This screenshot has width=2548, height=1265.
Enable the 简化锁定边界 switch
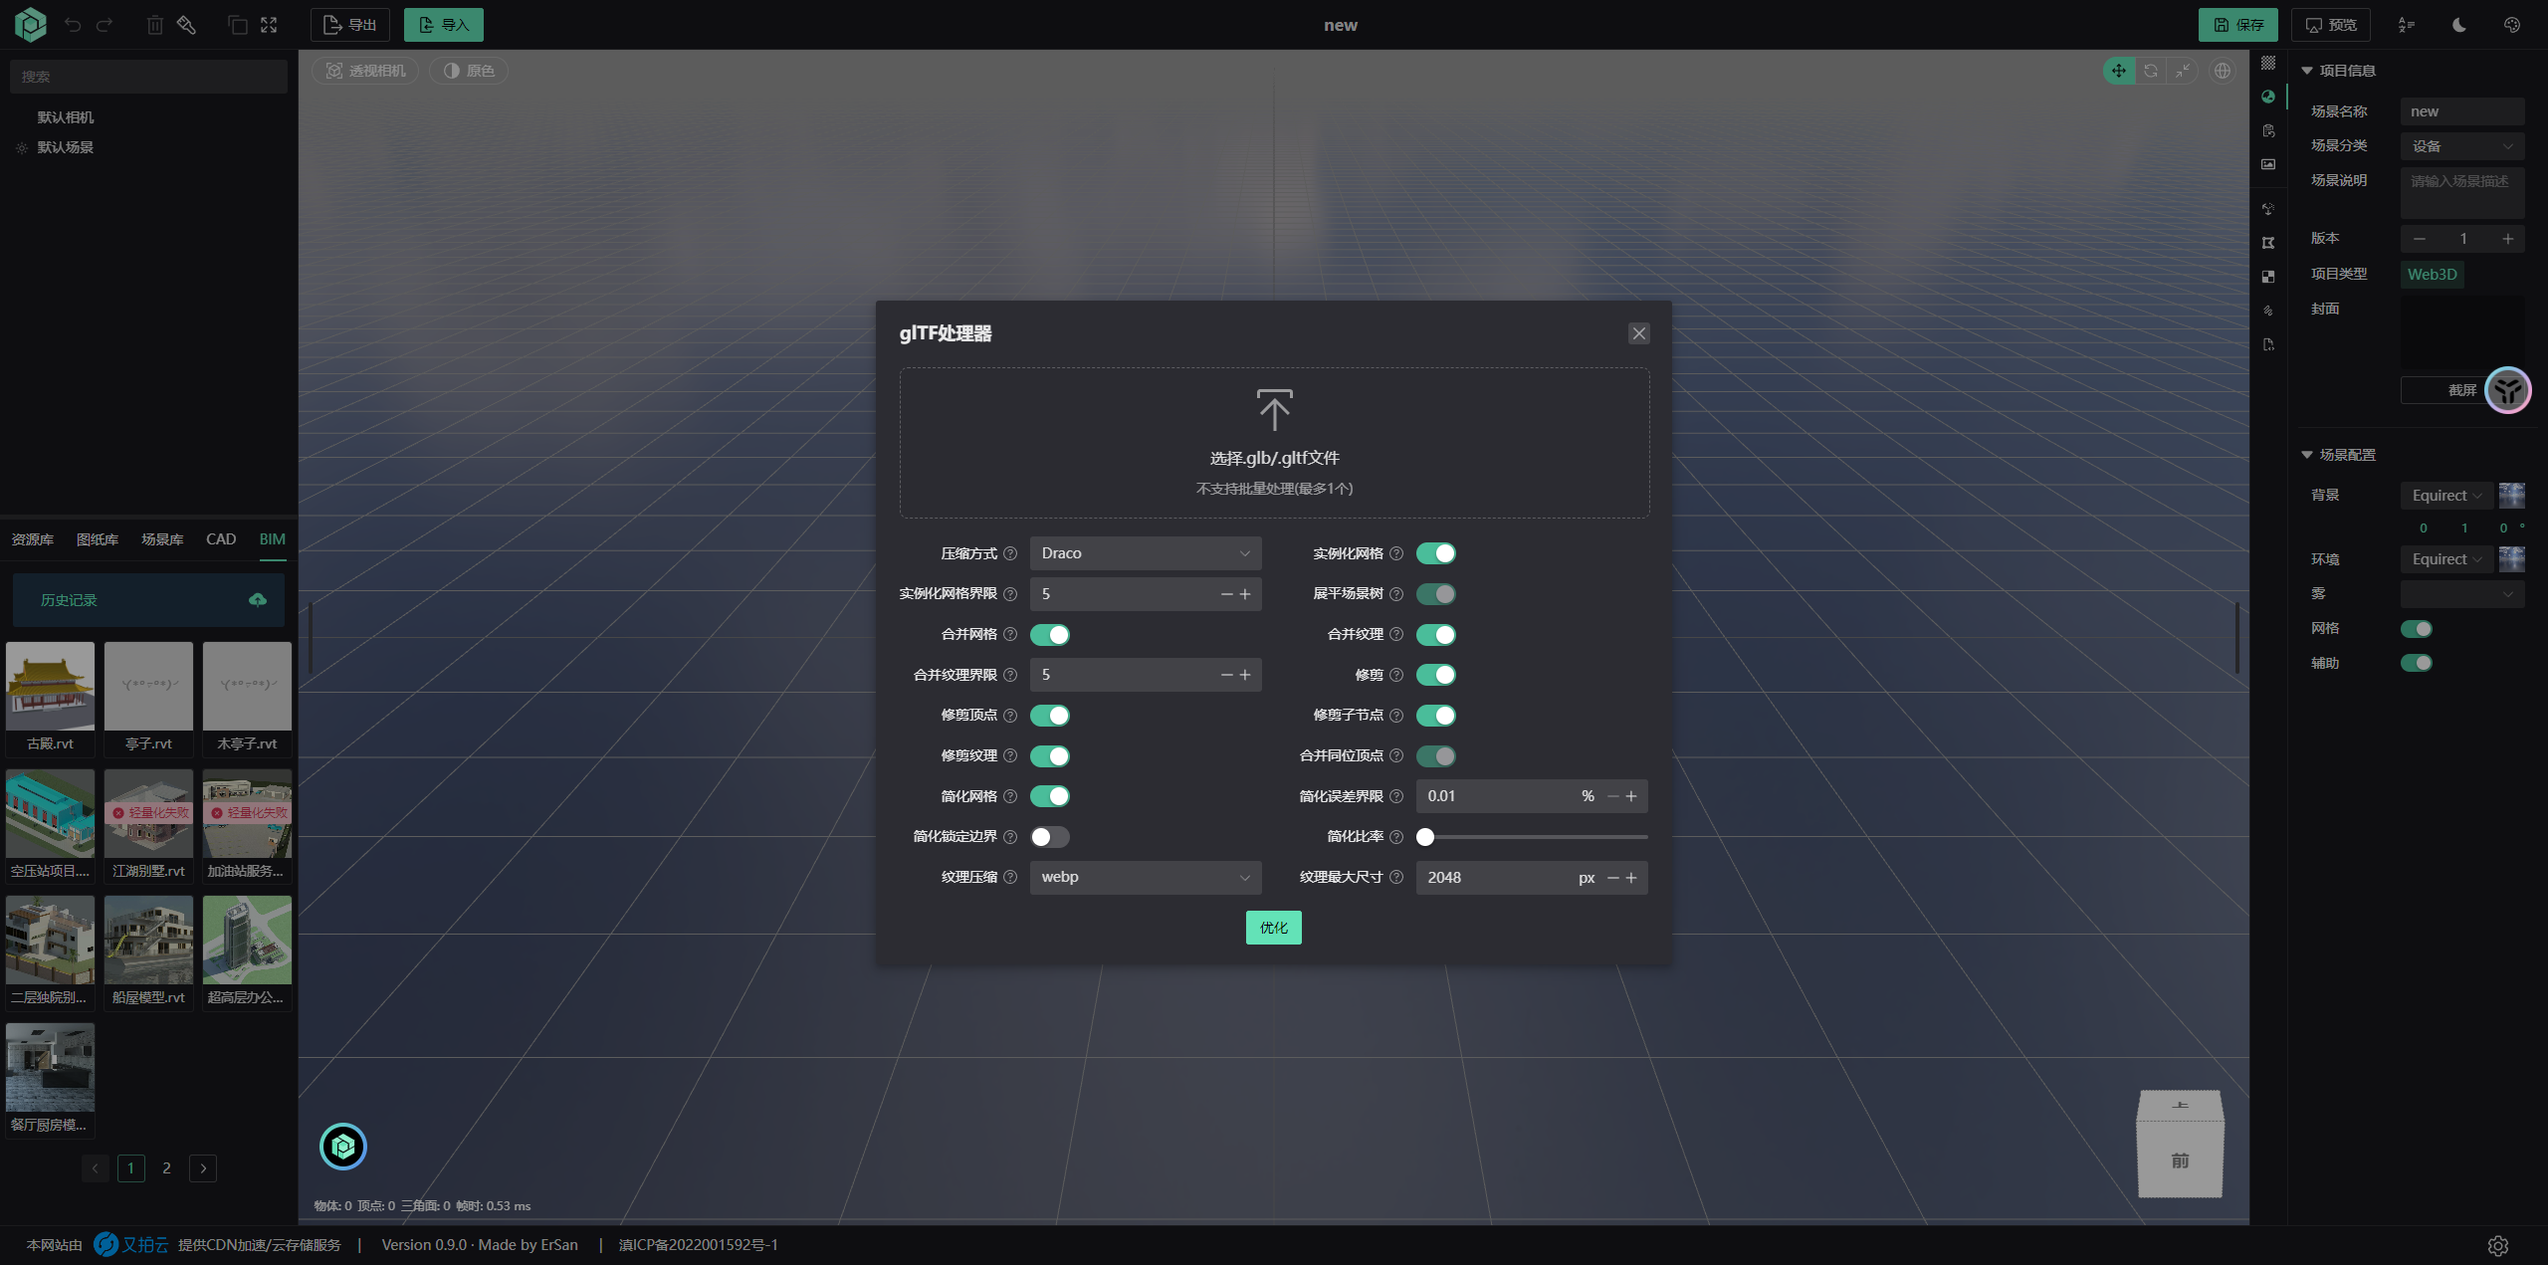coord(1050,837)
